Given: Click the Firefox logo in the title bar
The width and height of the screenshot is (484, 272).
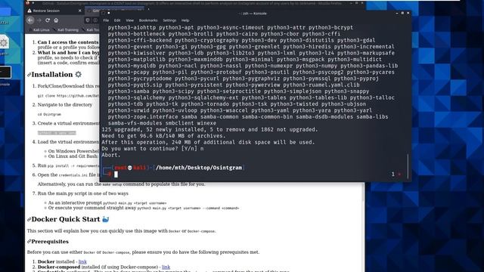Looking at the screenshot, I should click(27, 3).
